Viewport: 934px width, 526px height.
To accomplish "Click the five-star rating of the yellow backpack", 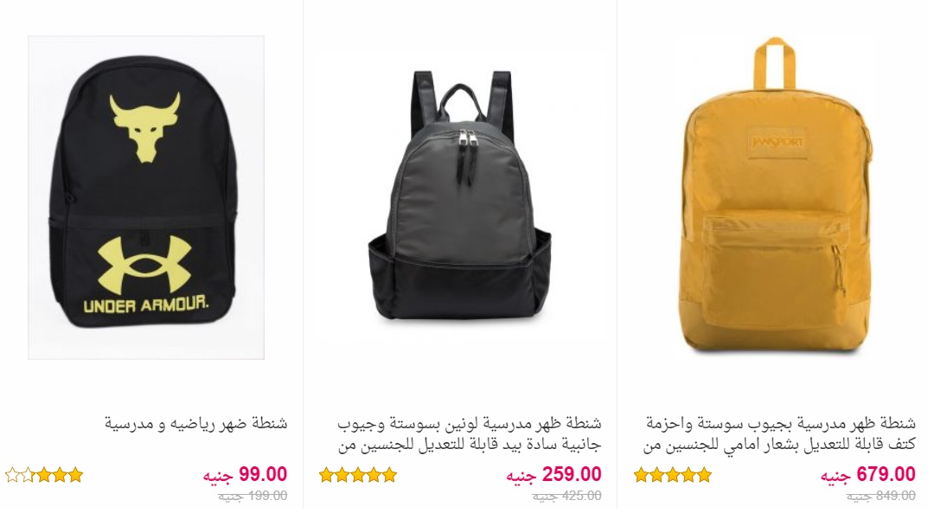I will coord(673,475).
